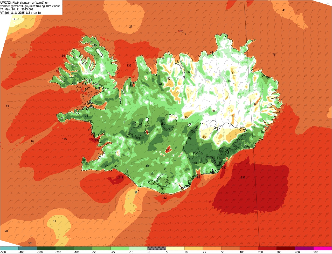
Task: Click the palest green -10 to -5 swatch
Action: tap(138, 248)
